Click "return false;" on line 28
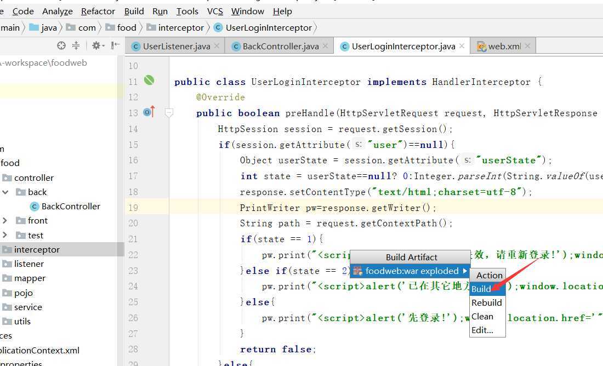Screen dimensions: 603x366 (x=278, y=350)
